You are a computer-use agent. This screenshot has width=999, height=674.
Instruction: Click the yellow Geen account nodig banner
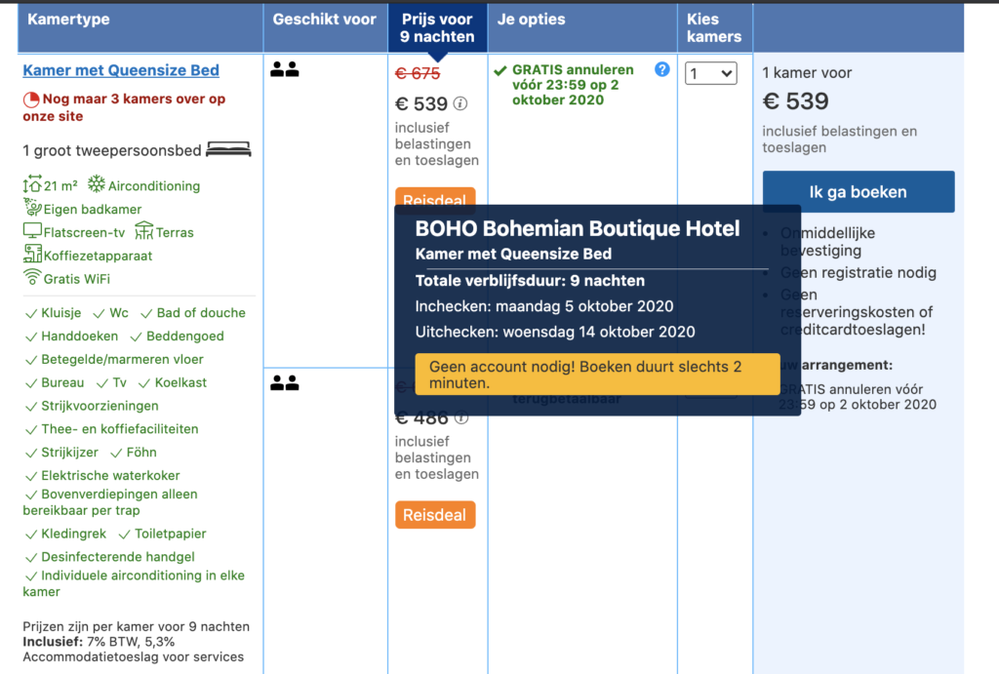(x=598, y=375)
